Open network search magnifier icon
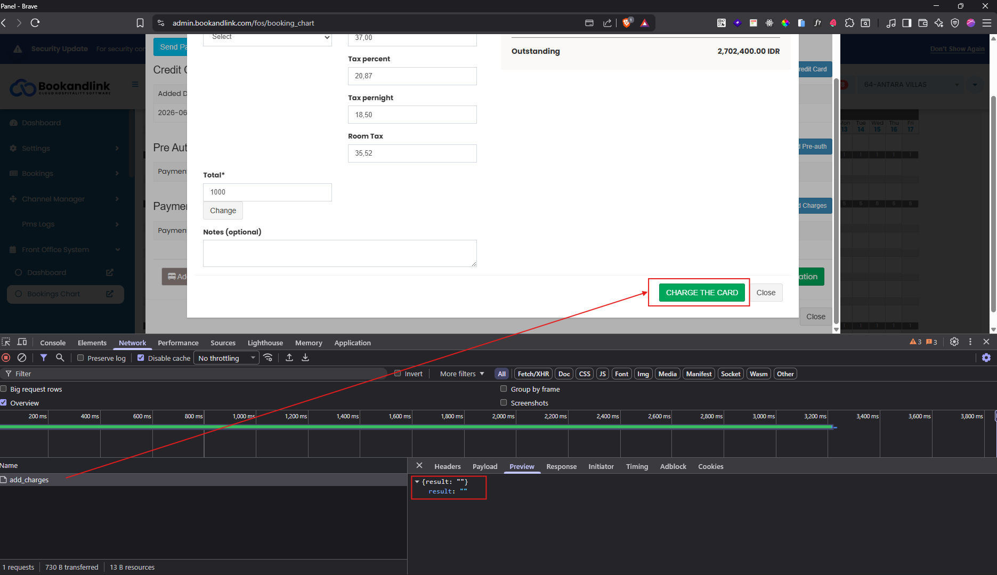997x575 pixels. (x=60, y=358)
